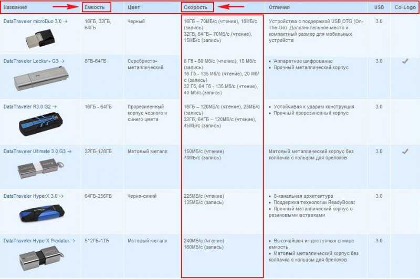Click capacity cell 64ГБ-256ГБ
Image resolution: width=420 pixels, height=279 pixels.
pos(98,196)
